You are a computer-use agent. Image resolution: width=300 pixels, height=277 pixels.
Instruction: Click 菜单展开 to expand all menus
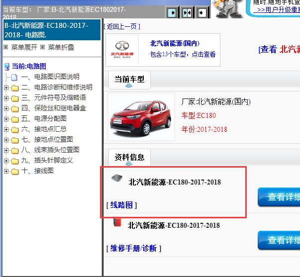click(24, 47)
